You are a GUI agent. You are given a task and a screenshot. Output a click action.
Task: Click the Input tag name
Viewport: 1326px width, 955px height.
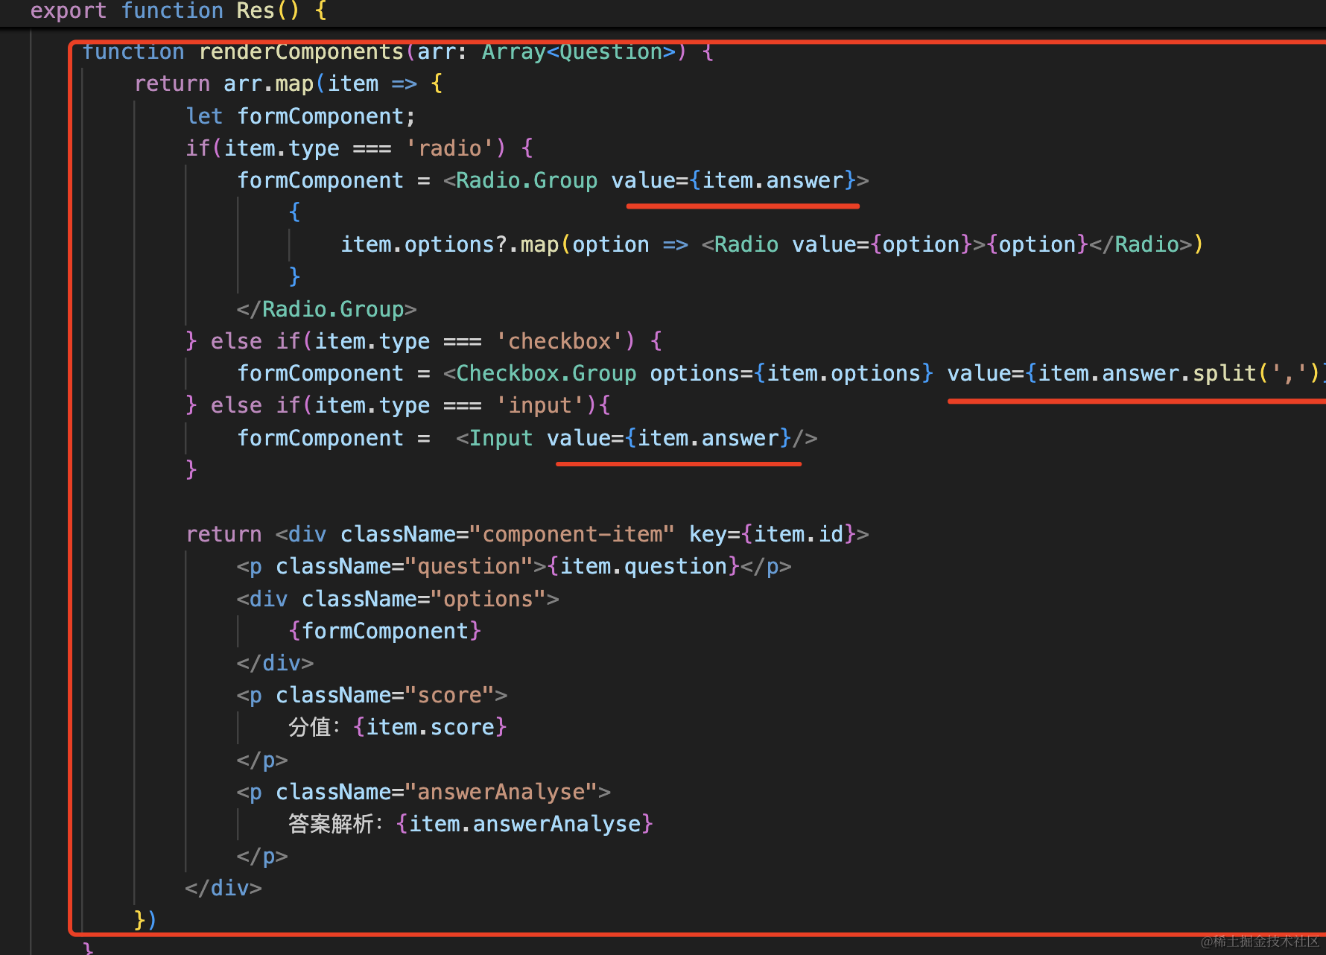[501, 438]
